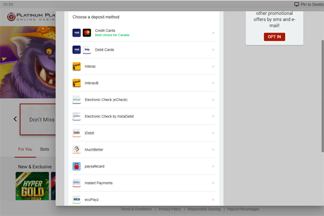Click the yellow icon beside Interac
324x216 pixels.
click(x=77, y=66)
